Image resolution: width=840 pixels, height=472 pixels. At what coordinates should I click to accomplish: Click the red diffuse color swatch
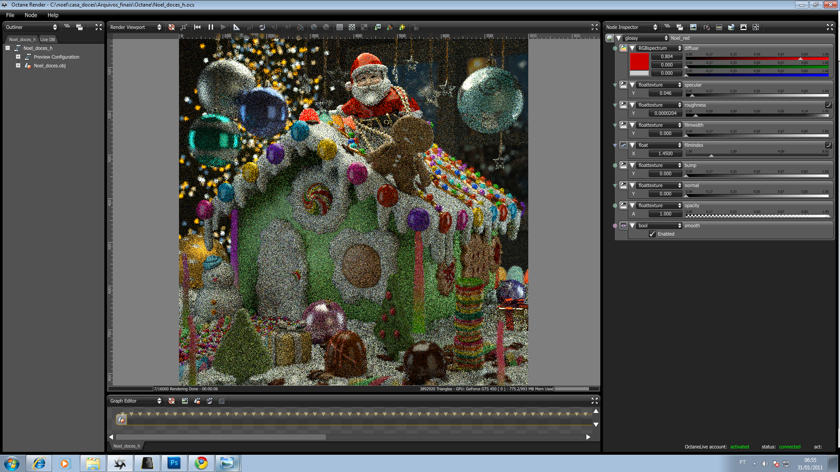tap(639, 62)
